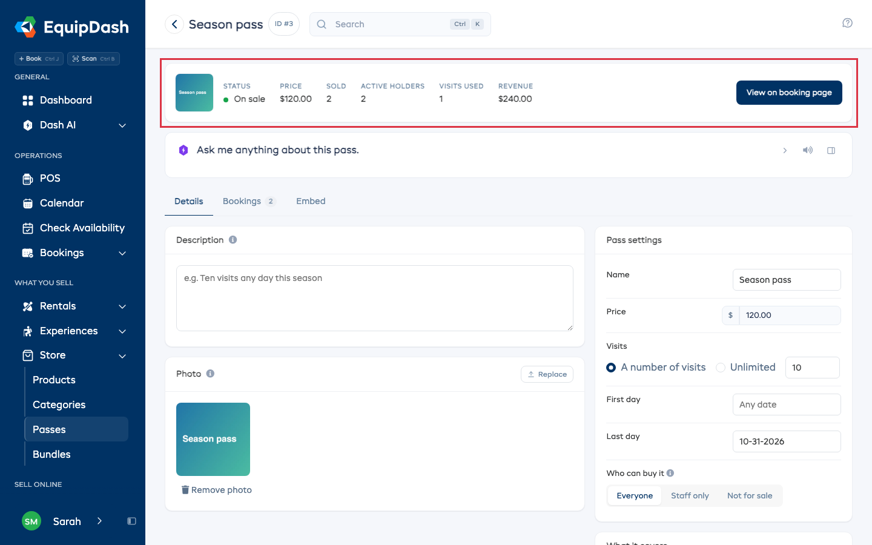Click the back arrow next to Season pass
The image size is (872, 545).
[x=174, y=24]
